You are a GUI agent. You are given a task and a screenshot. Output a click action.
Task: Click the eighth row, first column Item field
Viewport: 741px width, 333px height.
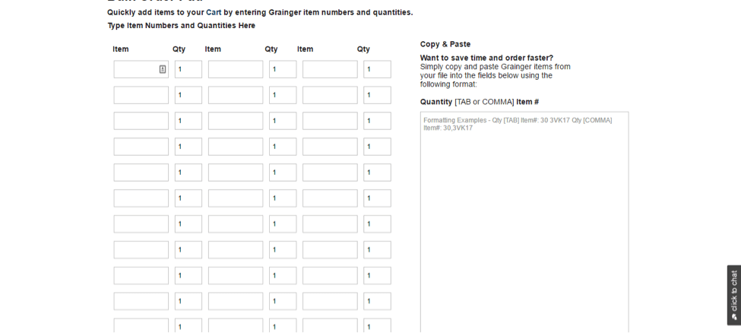click(141, 249)
